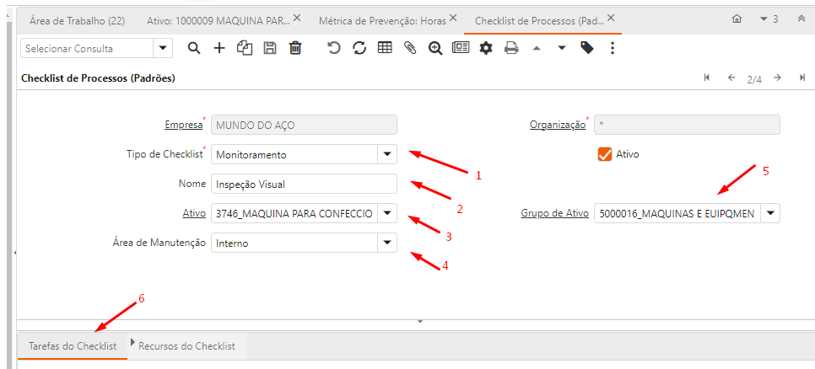815x369 pixels.
Task: Click the Ativo field 3746_MAQUINA PARA CONFECCIO
Action: 294,213
